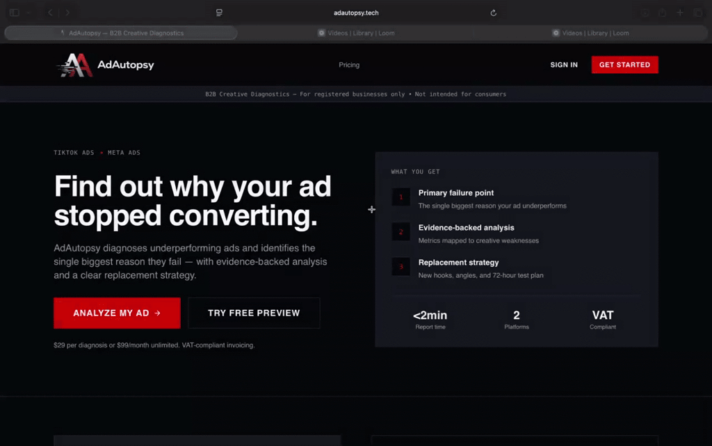Click the number 3 badge beside Replacement strategy
This screenshot has height=446, width=712.
(x=401, y=267)
